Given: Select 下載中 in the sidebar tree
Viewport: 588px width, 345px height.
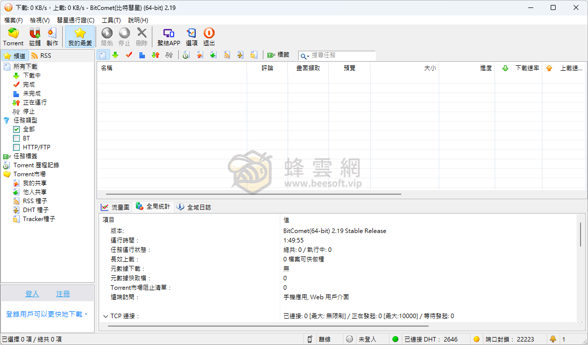Looking at the screenshot, I should [x=32, y=75].
